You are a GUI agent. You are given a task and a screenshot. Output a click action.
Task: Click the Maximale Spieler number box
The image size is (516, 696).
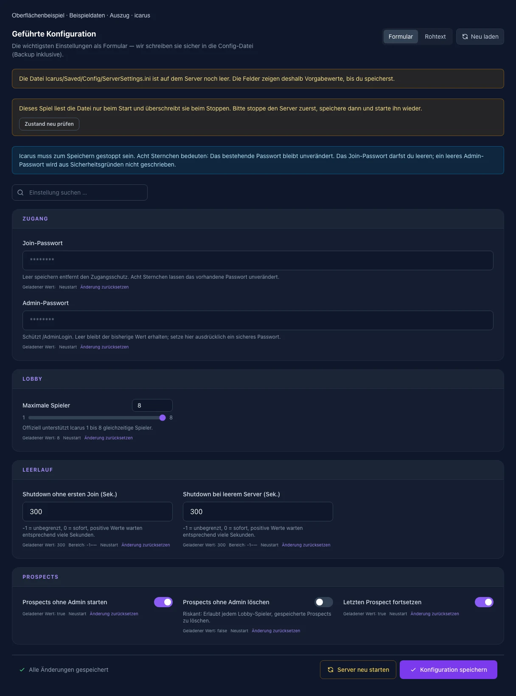152,405
